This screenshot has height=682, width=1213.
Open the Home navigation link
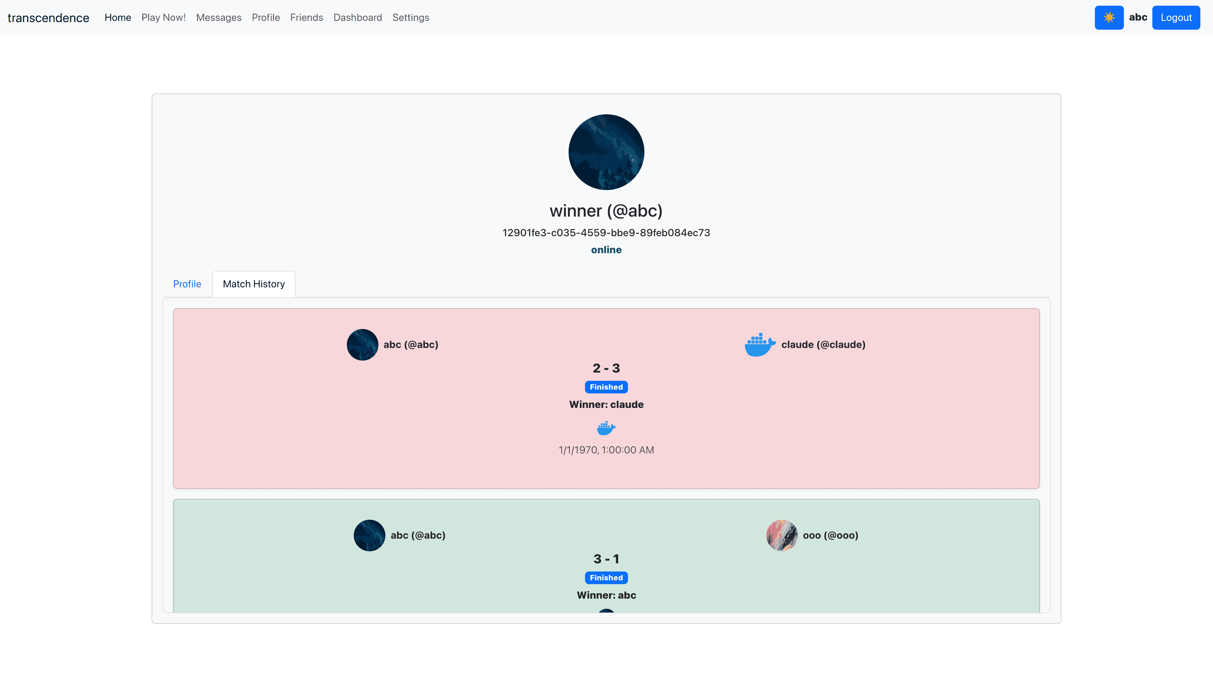click(x=118, y=17)
